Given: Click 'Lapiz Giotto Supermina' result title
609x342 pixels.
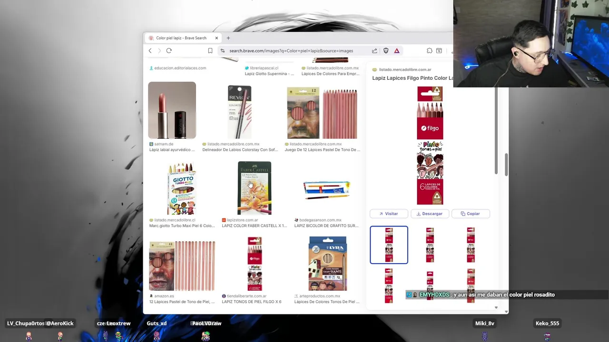Looking at the screenshot, I should point(269,74).
